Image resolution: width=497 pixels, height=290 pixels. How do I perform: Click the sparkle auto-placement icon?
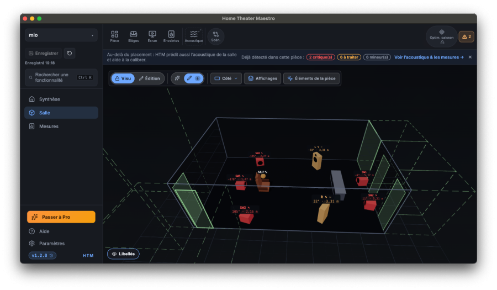pyautogui.click(x=177, y=78)
